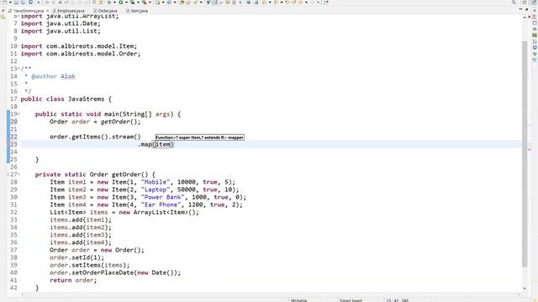This screenshot has width=538, height=302.
Task: Click the 'Alok' author name on line 14
Action: point(68,76)
